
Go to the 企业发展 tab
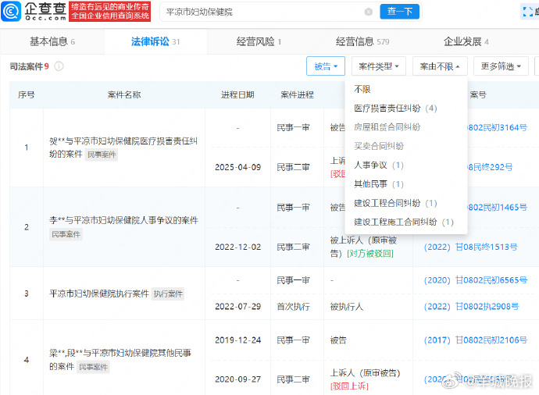[466, 41]
